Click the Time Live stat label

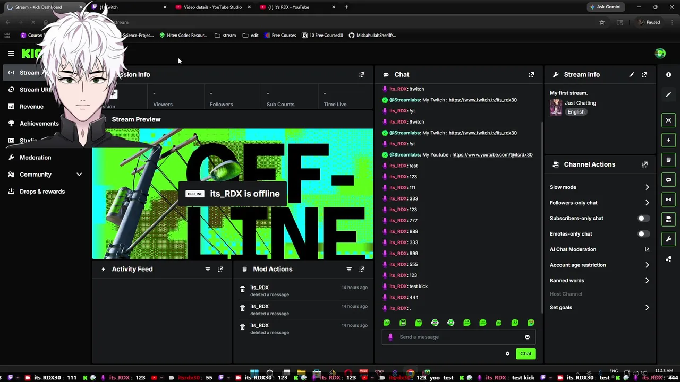[335, 105]
